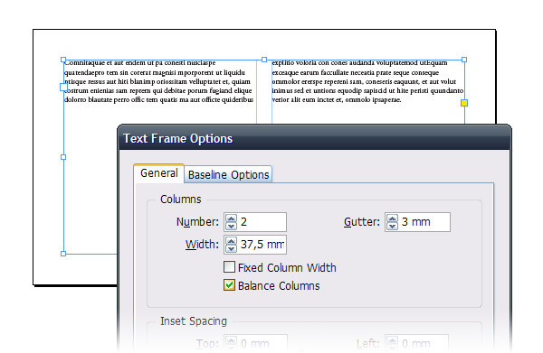Increase the column Number with up arrow
The width and height of the screenshot is (543, 353).
pyautogui.click(x=231, y=218)
